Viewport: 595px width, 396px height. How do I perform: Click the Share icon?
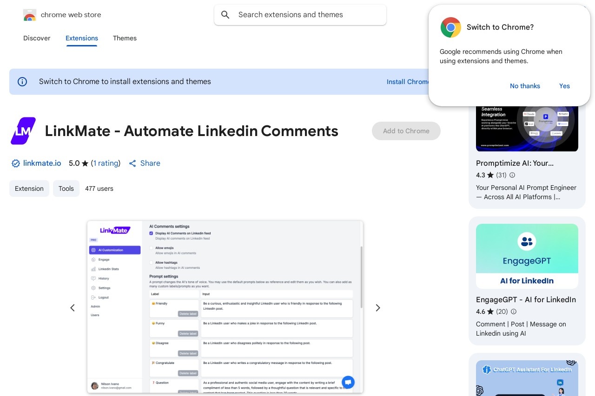pos(132,163)
